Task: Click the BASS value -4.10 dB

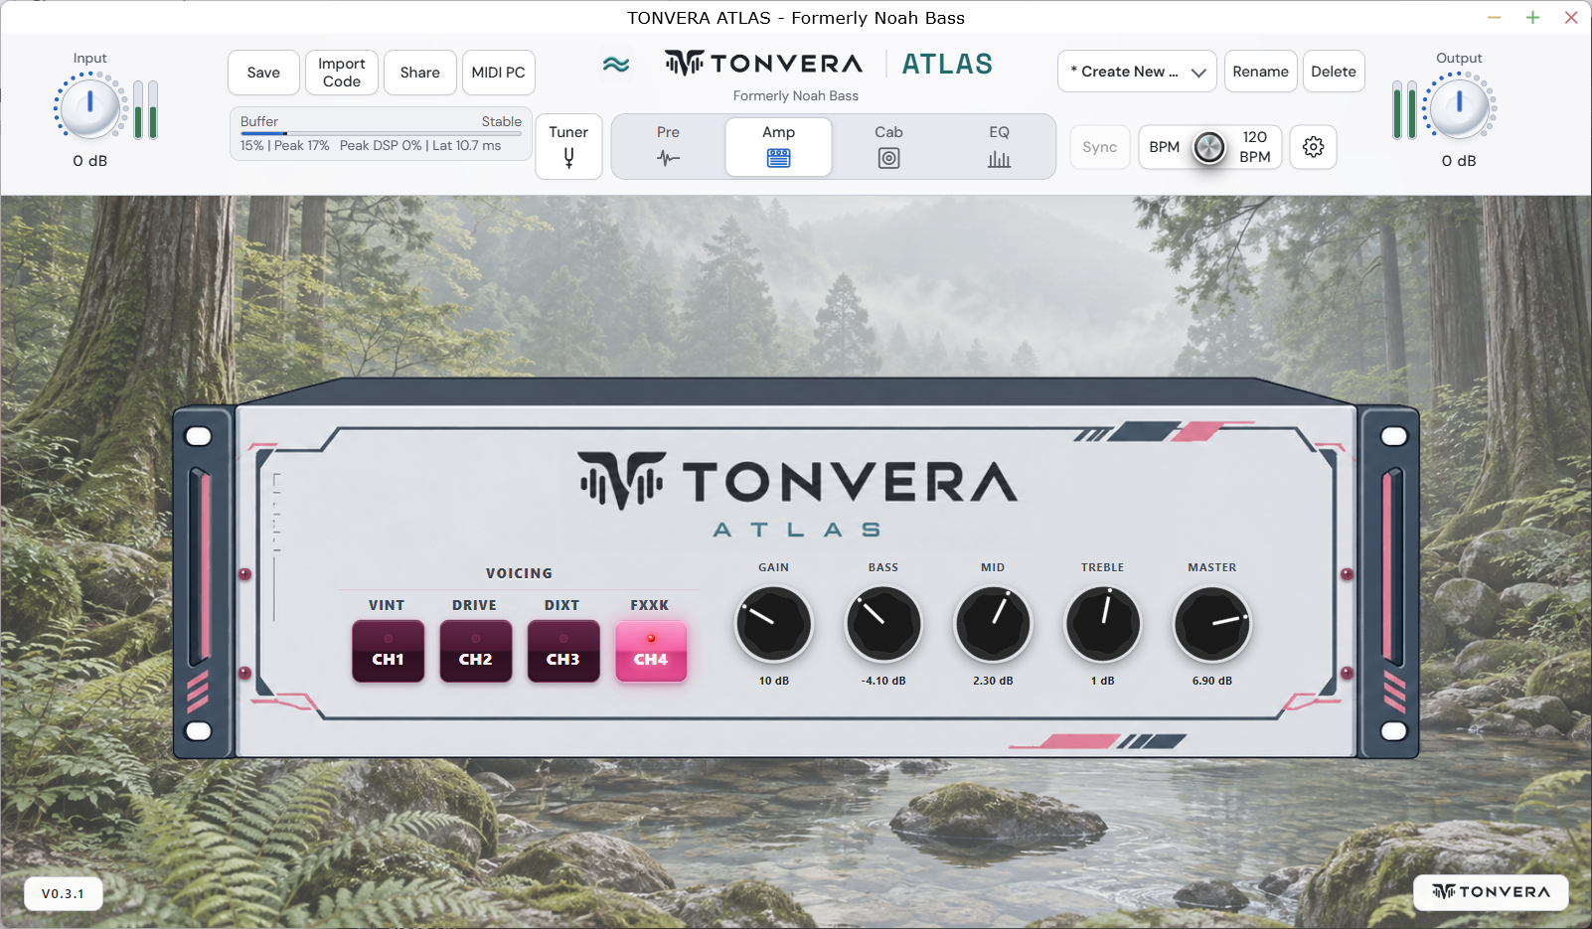Action: click(883, 681)
